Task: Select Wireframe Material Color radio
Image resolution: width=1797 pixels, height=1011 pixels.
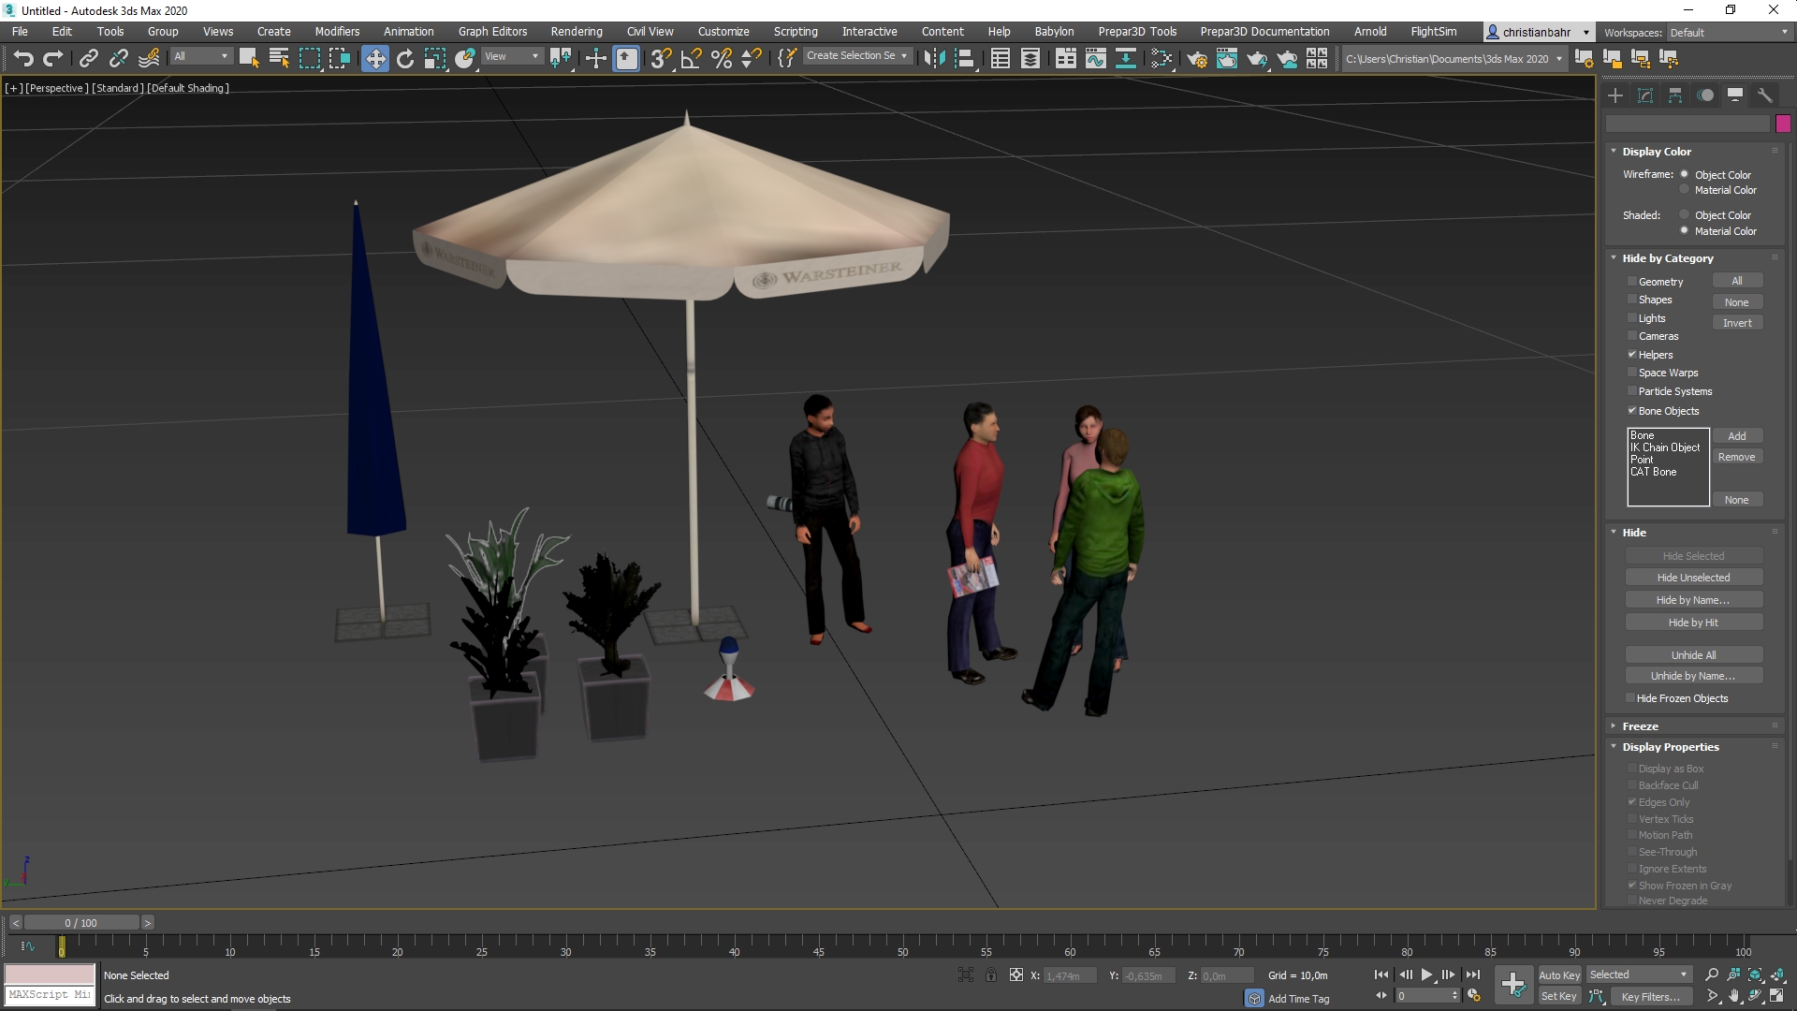Action: 1684,190
